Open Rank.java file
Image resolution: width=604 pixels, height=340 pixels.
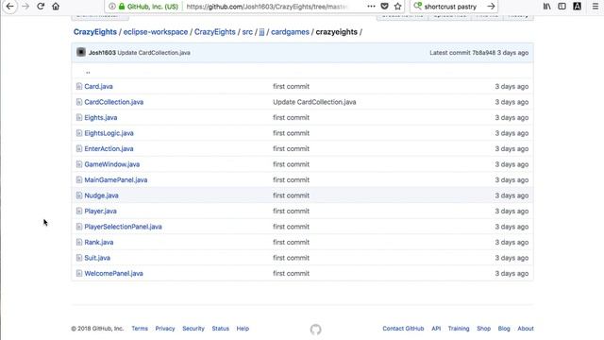(x=99, y=242)
